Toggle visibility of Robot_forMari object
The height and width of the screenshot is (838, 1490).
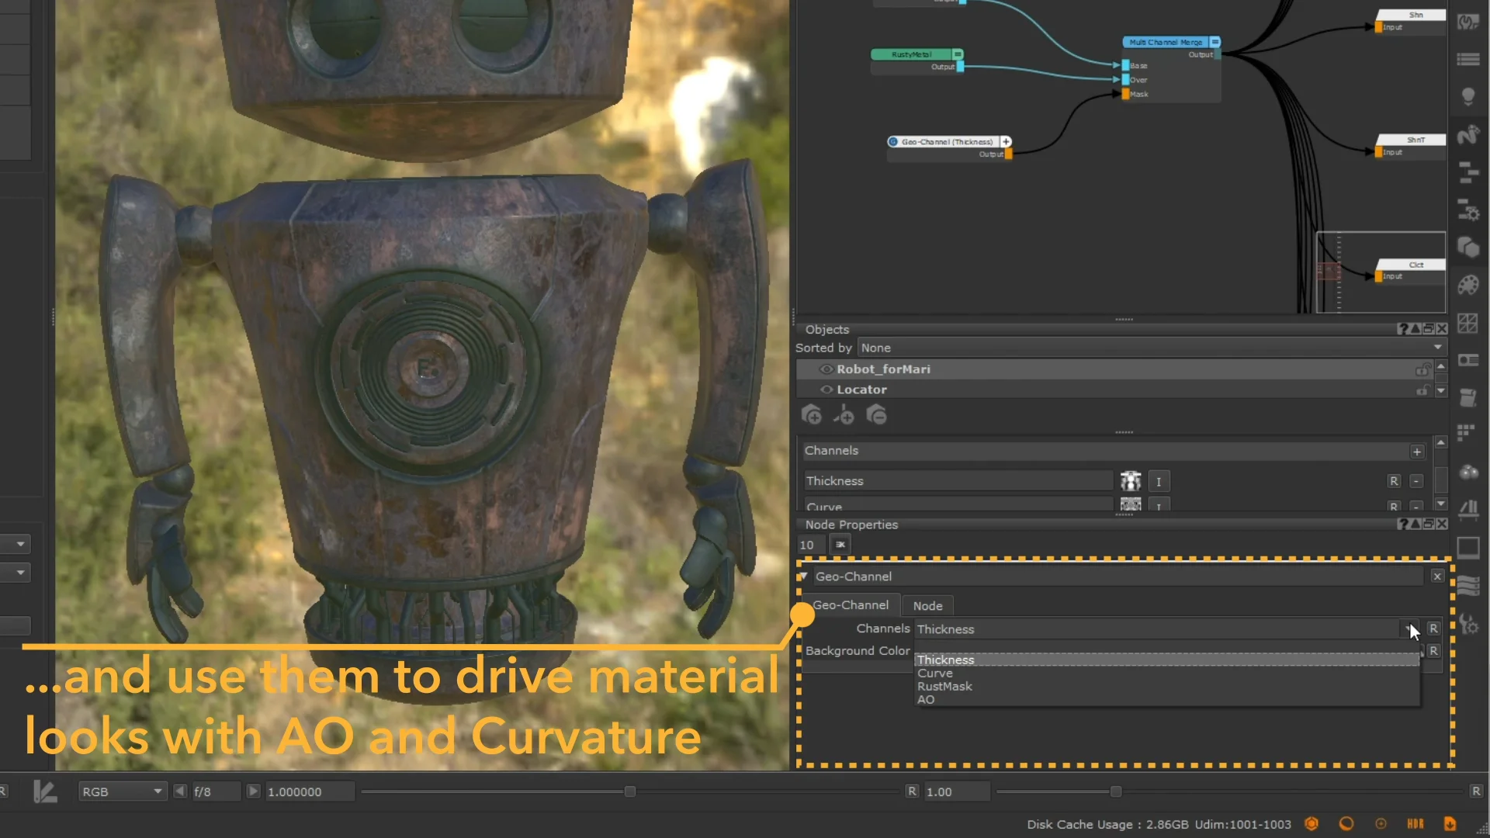[x=826, y=369]
